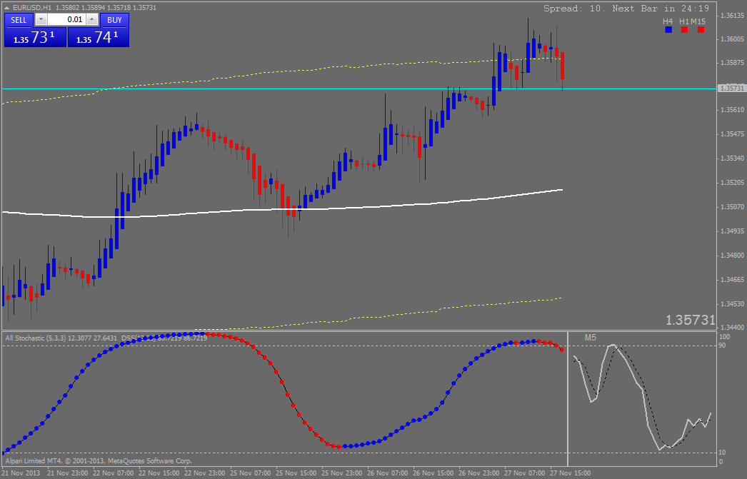Decrease lot volume with down arrow

[x=41, y=19]
